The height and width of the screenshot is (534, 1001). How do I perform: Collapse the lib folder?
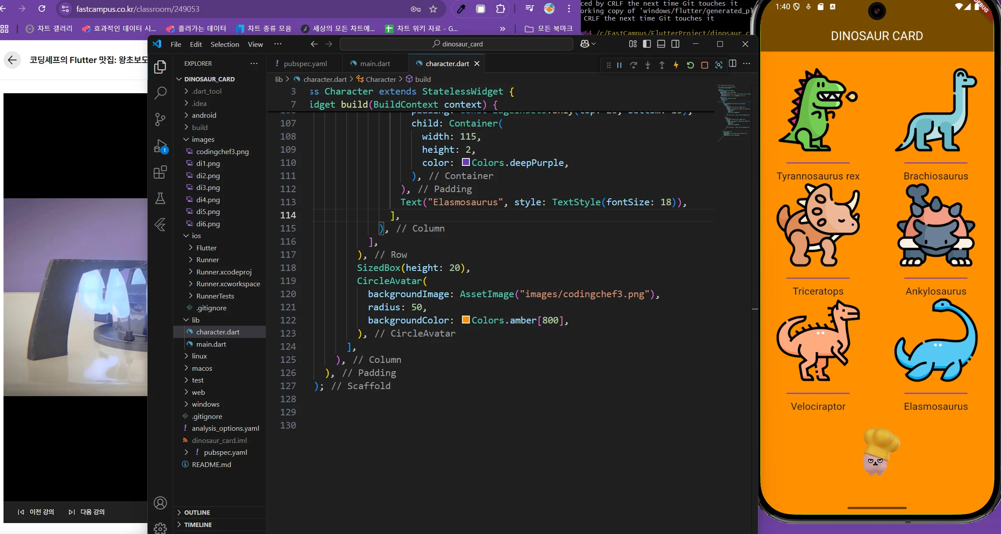[196, 320]
